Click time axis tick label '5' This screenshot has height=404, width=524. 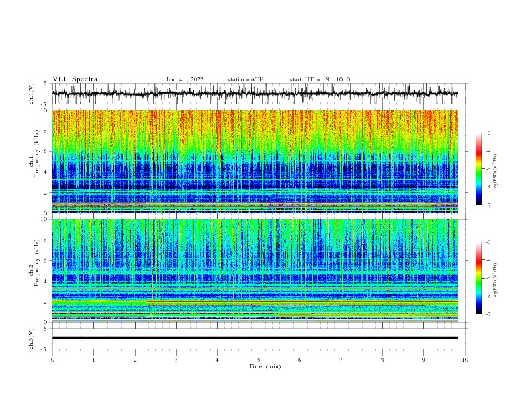click(259, 360)
